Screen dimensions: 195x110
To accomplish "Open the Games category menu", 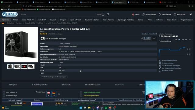I will tap(140, 20).
